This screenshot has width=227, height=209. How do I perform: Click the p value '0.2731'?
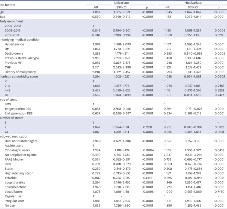(x=148, y=127)
